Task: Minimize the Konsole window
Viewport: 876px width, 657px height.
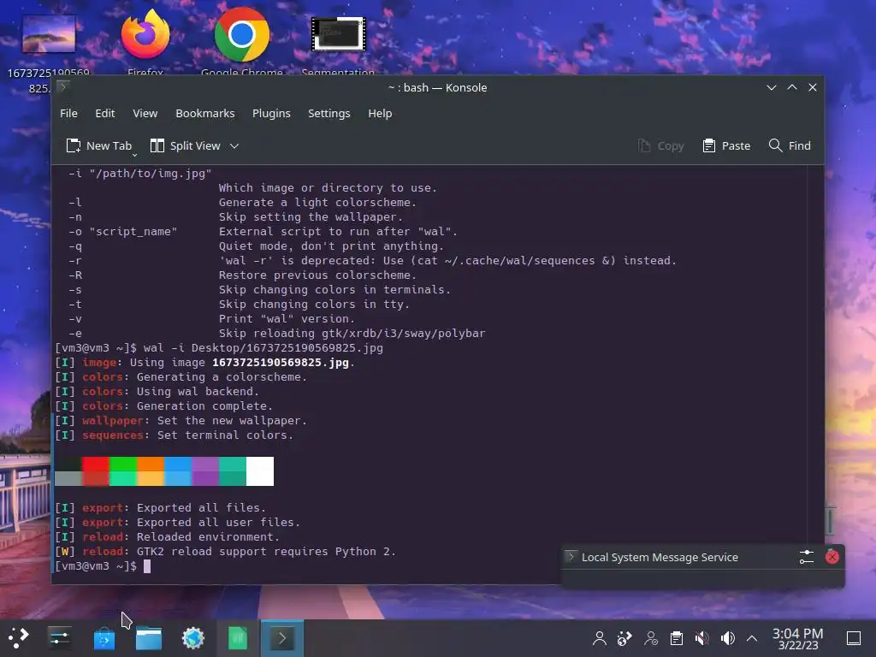Action: pyautogui.click(x=772, y=88)
